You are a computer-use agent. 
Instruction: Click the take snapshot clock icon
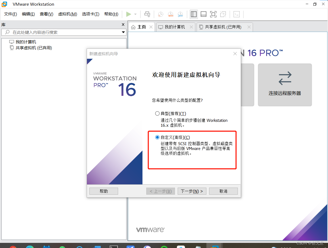(x=161, y=14)
